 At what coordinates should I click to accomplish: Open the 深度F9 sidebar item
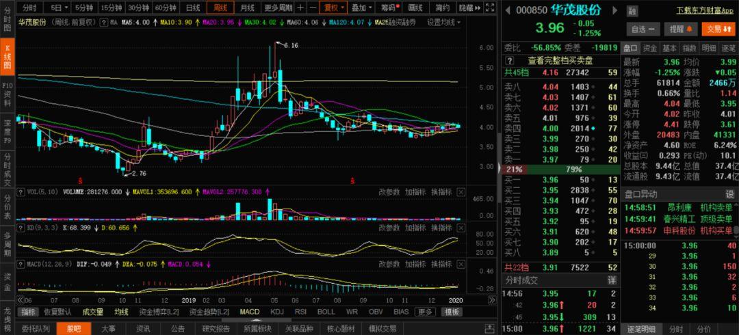8,133
